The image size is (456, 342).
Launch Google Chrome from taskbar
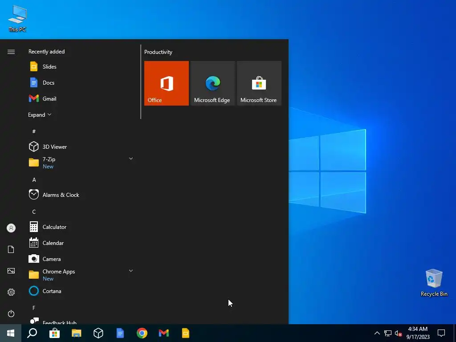click(x=142, y=333)
